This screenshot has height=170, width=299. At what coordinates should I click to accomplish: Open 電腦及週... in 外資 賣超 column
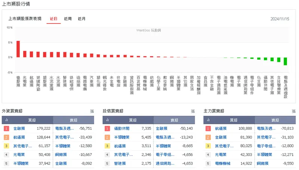click(x=64, y=129)
